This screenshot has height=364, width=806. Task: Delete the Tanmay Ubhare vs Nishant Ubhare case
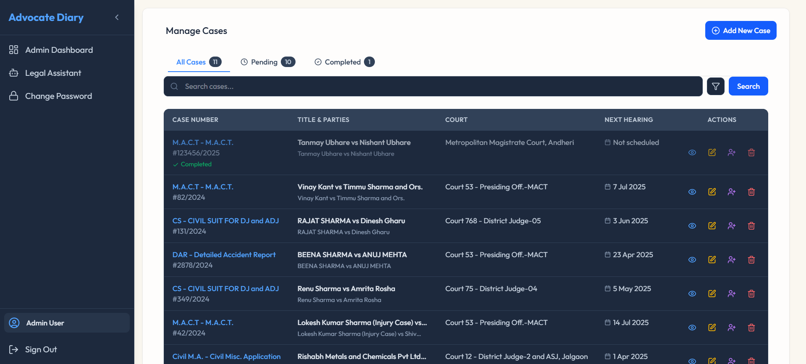[x=751, y=152]
